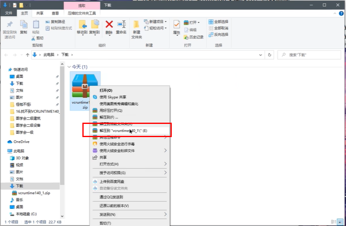346x226 pixels.
Task: Choose Restore previous versions (V)
Action: click(x=129, y=206)
